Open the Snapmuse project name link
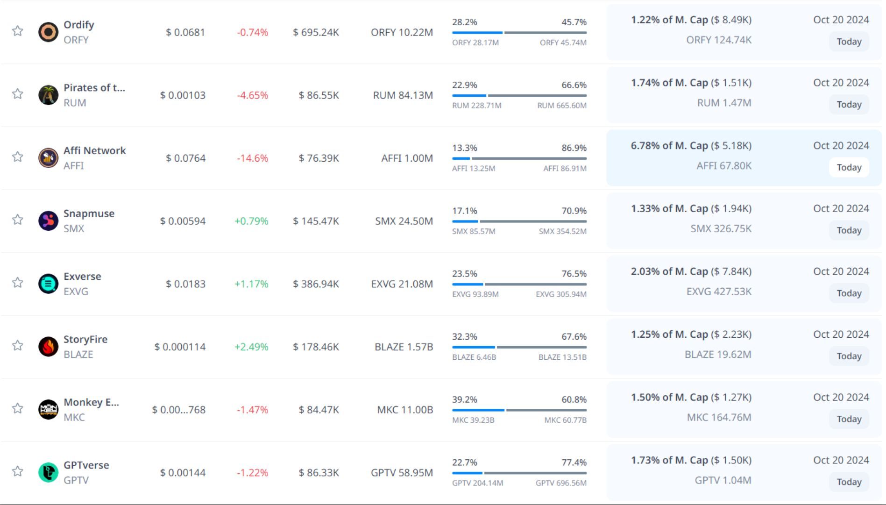Image resolution: width=886 pixels, height=505 pixels. [89, 213]
